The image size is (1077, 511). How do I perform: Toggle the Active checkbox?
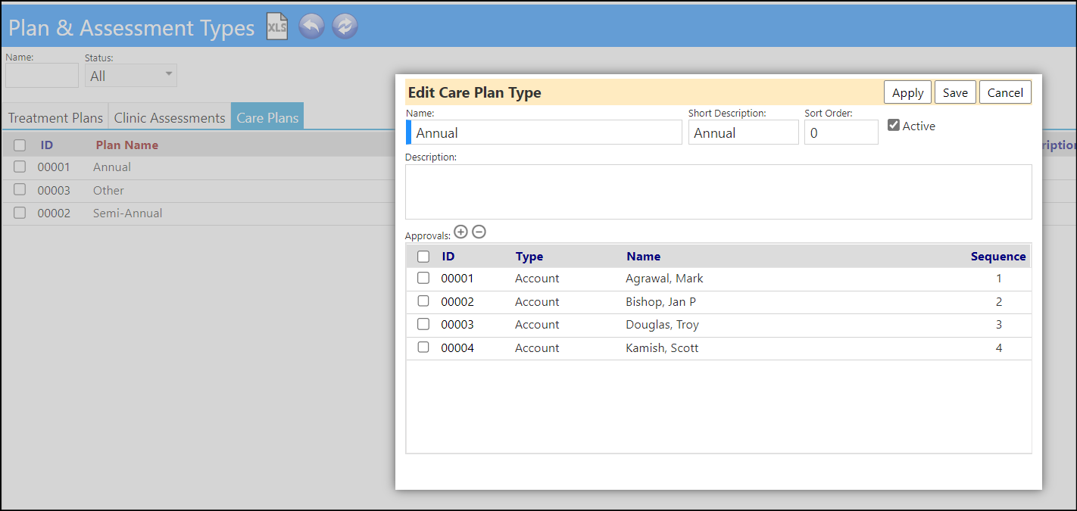pyautogui.click(x=894, y=125)
